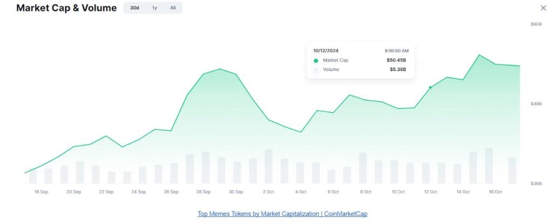Click the 2 Oct date axis label
The width and height of the screenshot is (553, 224).
[268, 192]
